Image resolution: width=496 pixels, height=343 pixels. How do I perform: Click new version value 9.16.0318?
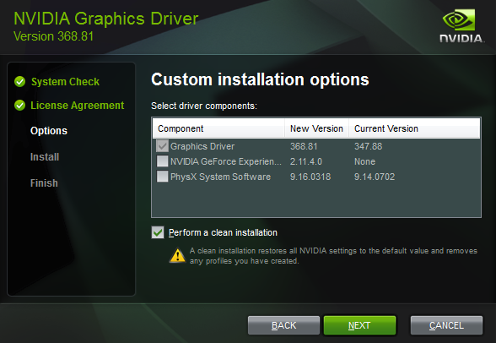coord(310,177)
